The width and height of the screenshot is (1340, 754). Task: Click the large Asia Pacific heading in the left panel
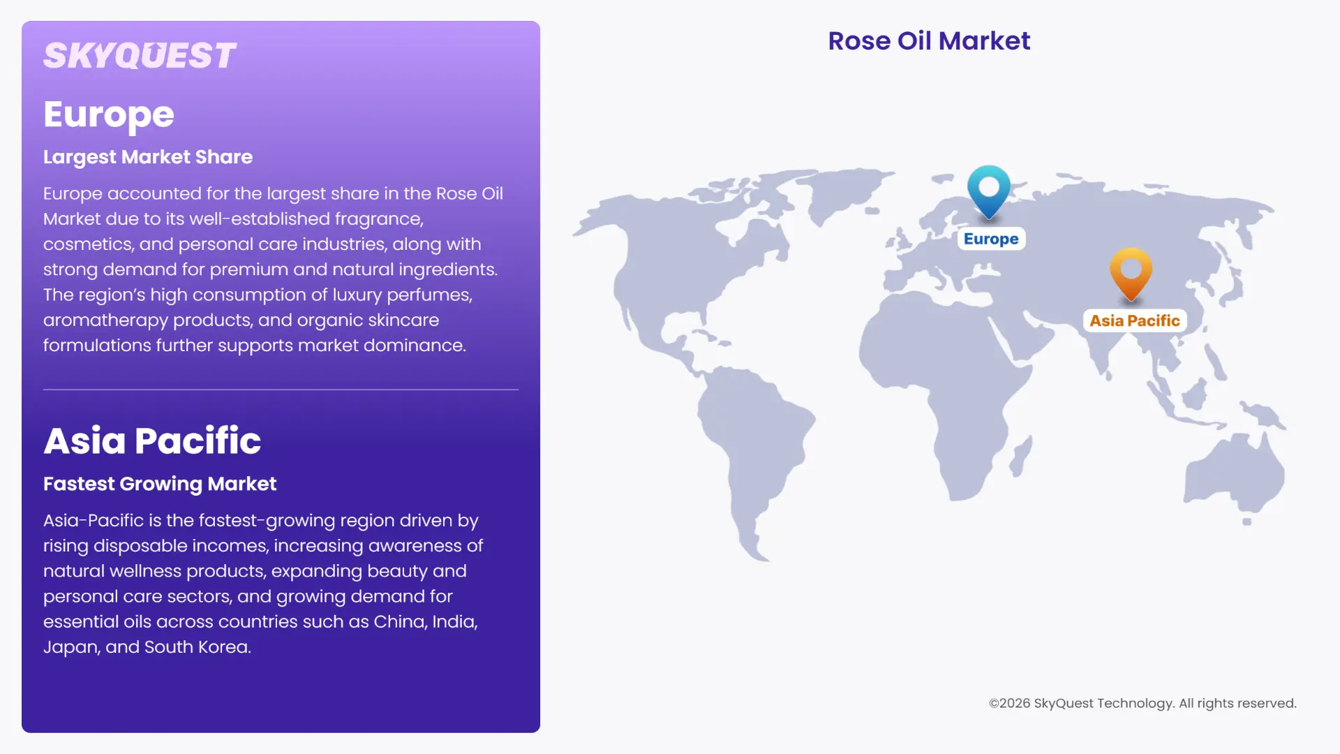(x=152, y=441)
